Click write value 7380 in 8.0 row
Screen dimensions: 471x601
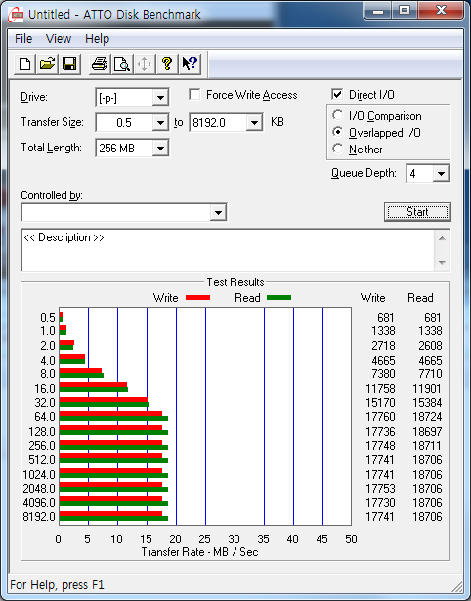pos(383,373)
